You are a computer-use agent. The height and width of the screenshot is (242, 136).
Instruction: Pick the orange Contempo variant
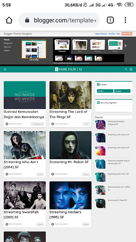[x=98, y=58]
